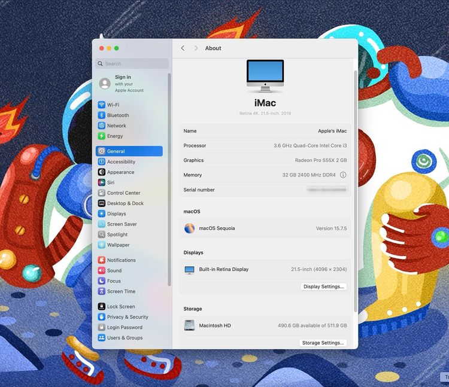Select the Focus moon icon

(x=101, y=281)
